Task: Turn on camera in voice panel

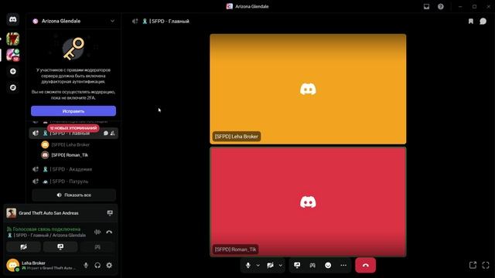Action: click(x=24, y=247)
